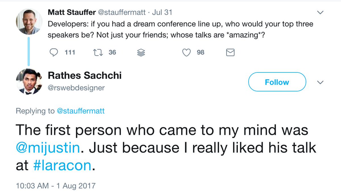This screenshot has width=341, height=195.
Task: Expand chevron menu beside Follow button
Action: click(320, 82)
